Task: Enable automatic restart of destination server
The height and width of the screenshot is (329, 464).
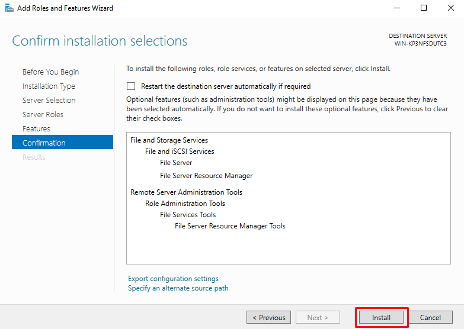Action: (x=131, y=86)
